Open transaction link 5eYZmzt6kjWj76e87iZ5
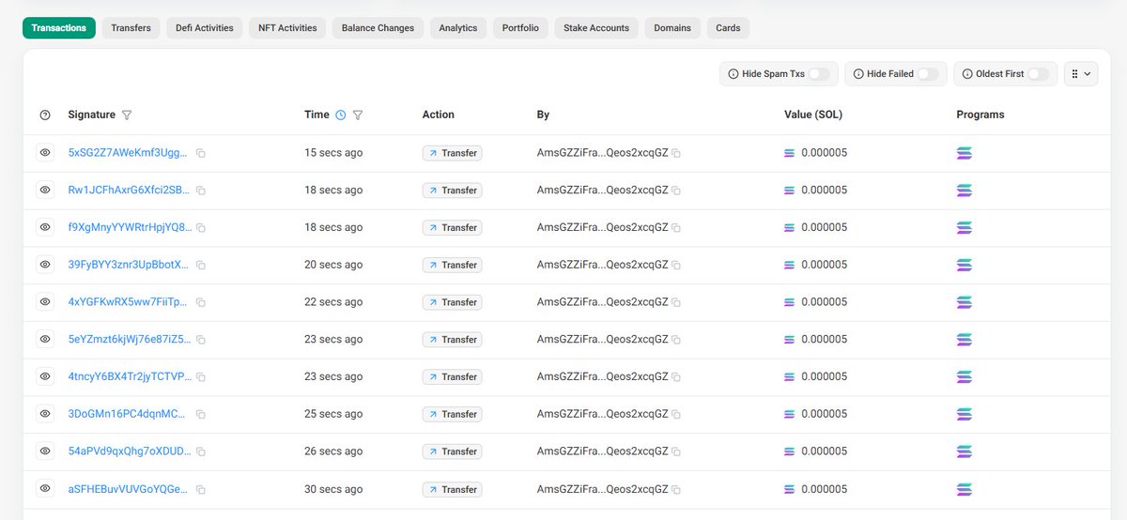Viewport: 1127px width, 520px height. tap(130, 340)
